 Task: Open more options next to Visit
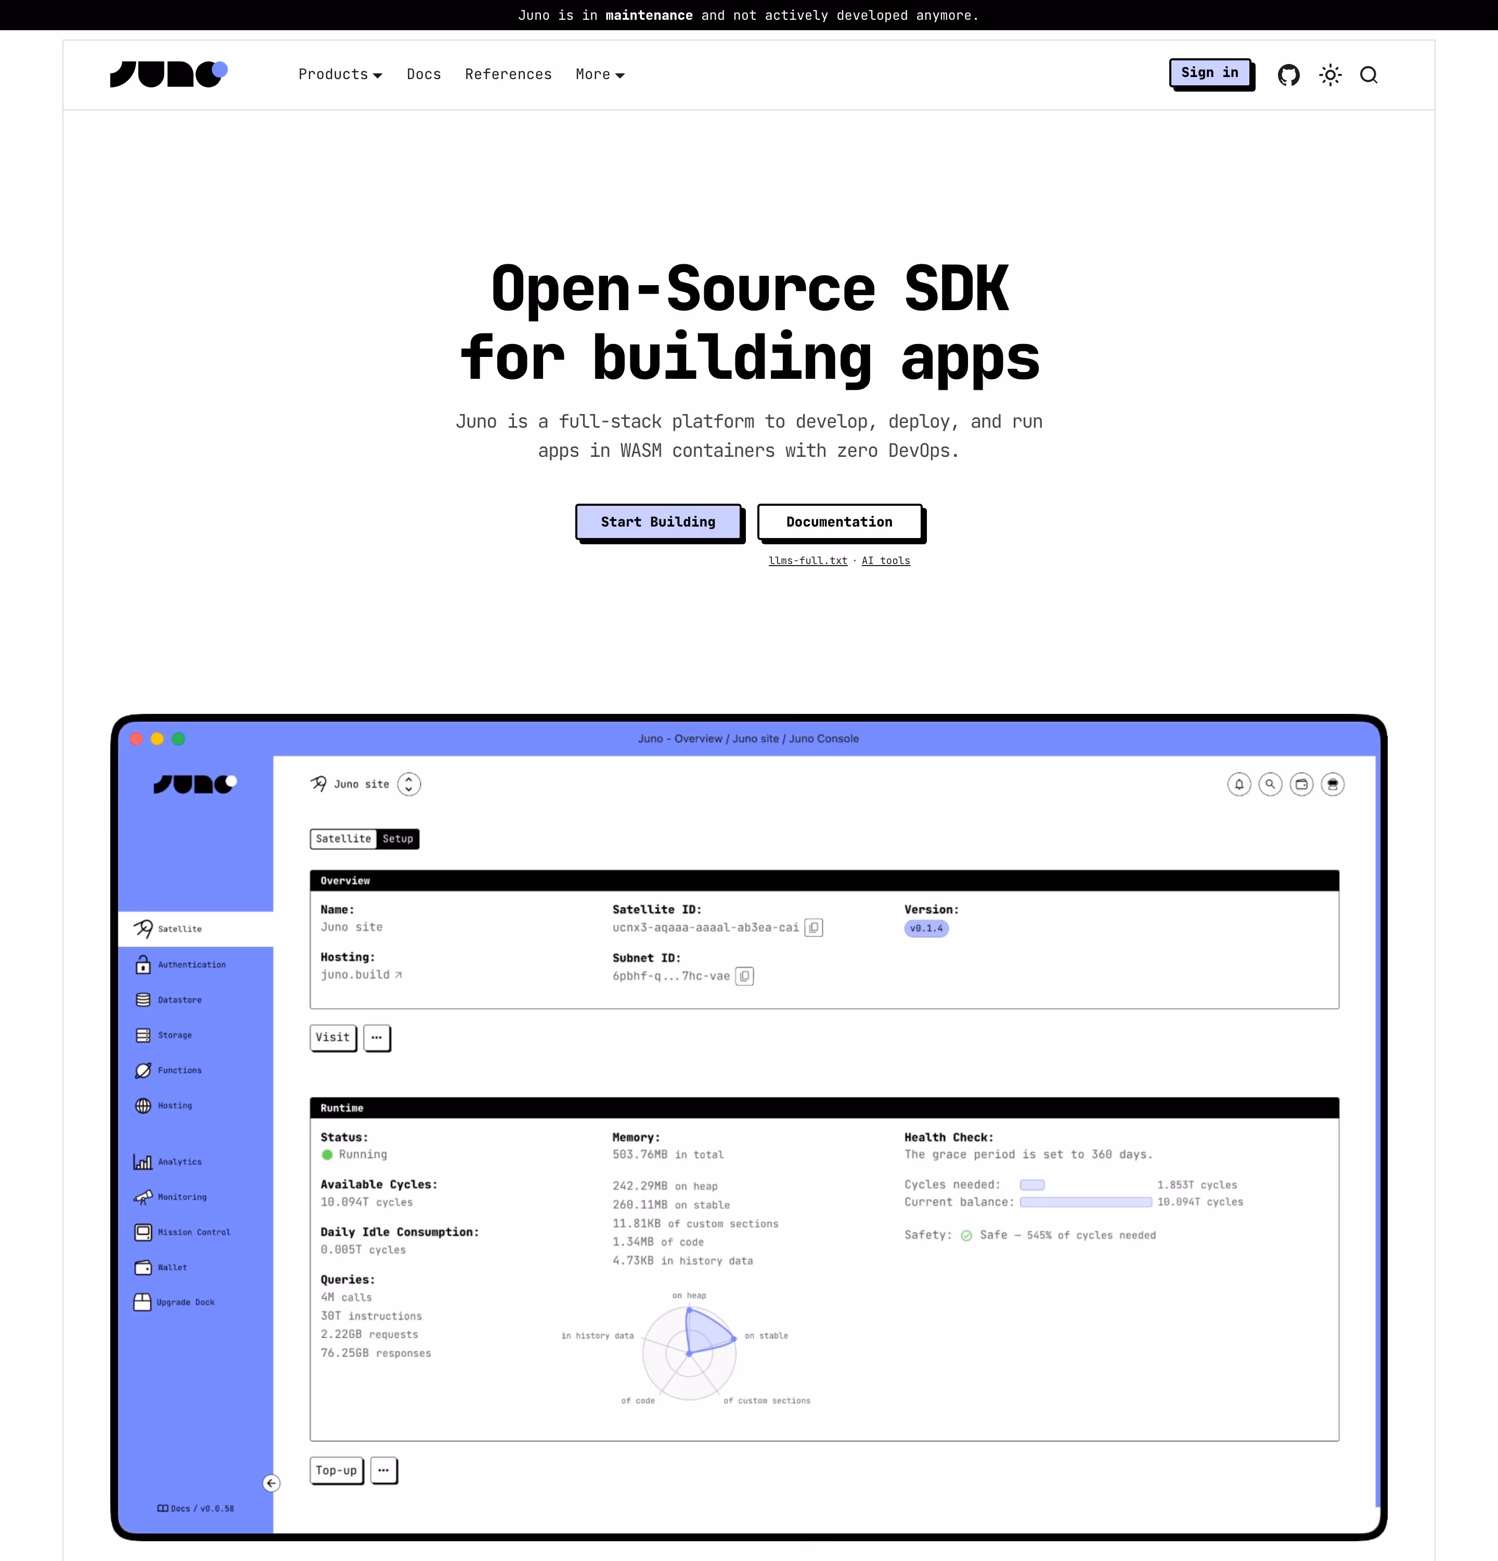click(x=377, y=1037)
